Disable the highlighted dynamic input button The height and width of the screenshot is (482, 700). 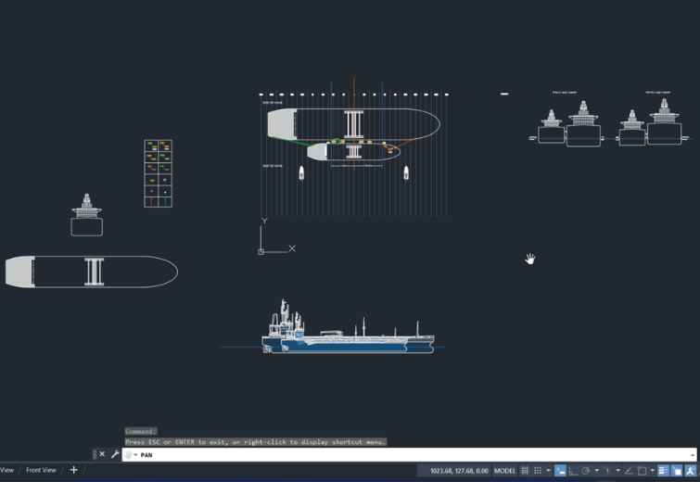point(560,471)
